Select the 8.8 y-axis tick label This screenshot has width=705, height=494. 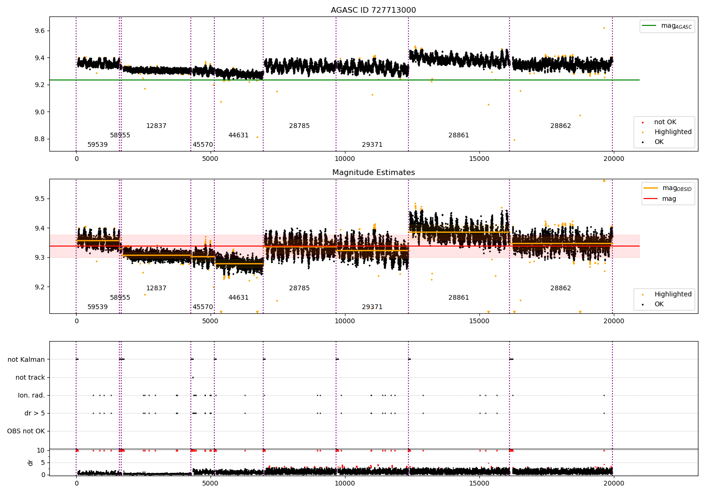pos(39,139)
